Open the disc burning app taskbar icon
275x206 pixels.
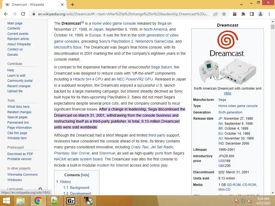click(x=88, y=201)
